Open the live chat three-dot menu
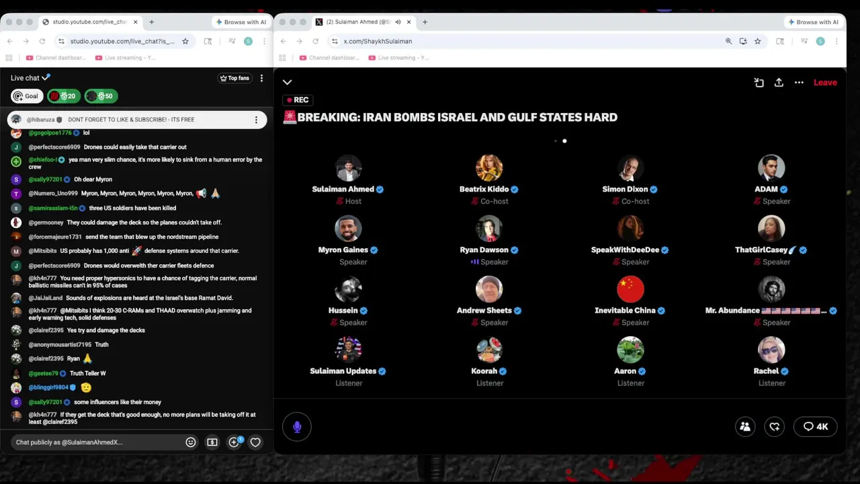The width and height of the screenshot is (860, 484). coord(261,78)
